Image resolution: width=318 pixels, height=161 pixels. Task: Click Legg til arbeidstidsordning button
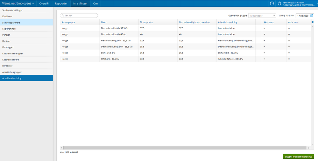(298, 157)
